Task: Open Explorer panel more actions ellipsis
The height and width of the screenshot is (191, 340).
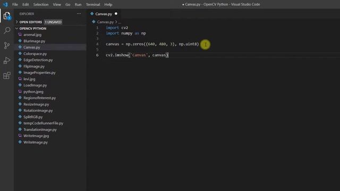Action: tap(79, 14)
